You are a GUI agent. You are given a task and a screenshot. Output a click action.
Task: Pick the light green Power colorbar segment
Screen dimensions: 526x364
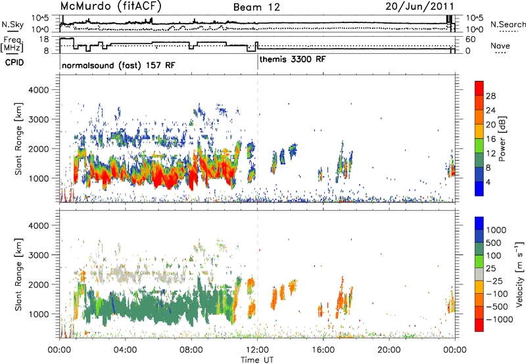479,145
